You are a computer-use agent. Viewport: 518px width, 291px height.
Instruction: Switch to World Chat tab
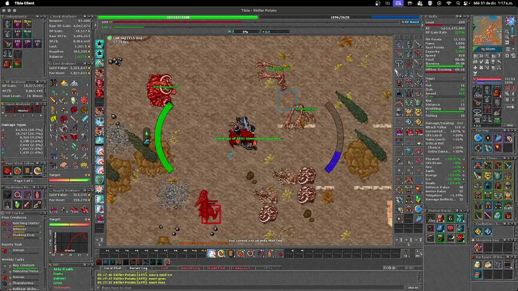point(216,268)
